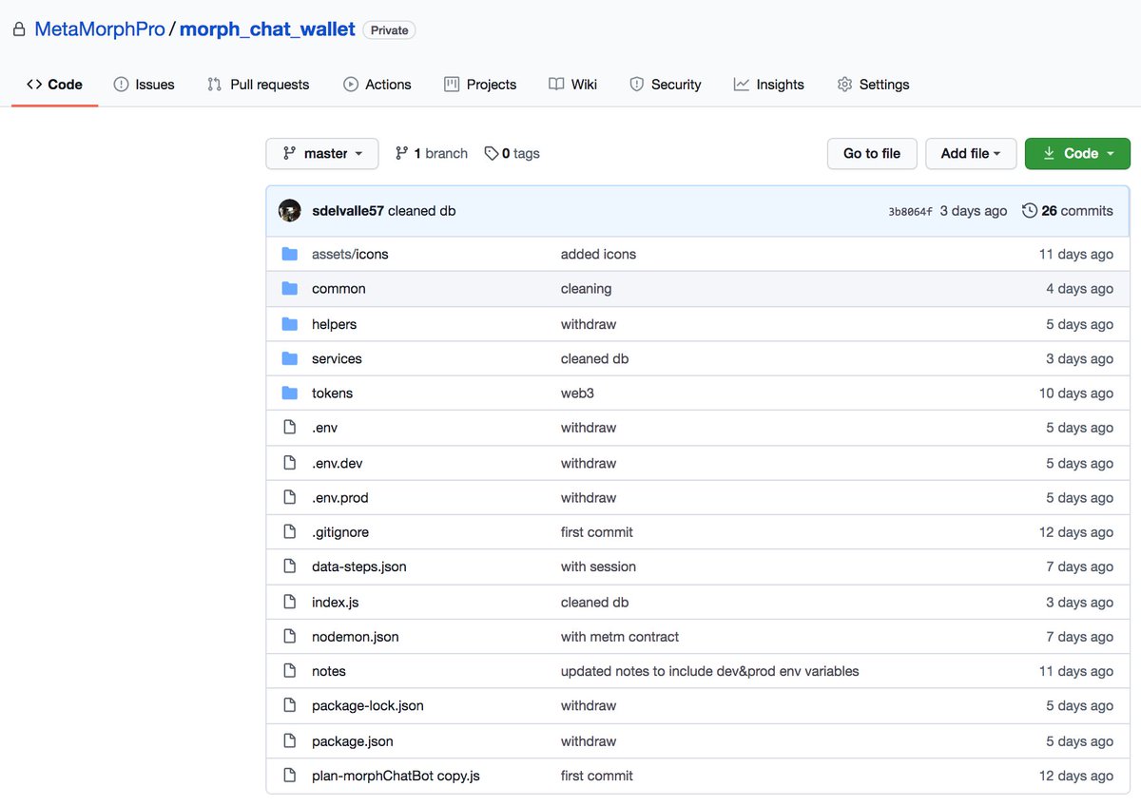Open the Projects tab
Image resolution: width=1141 pixels, height=806 pixels.
pyautogui.click(x=480, y=85)
